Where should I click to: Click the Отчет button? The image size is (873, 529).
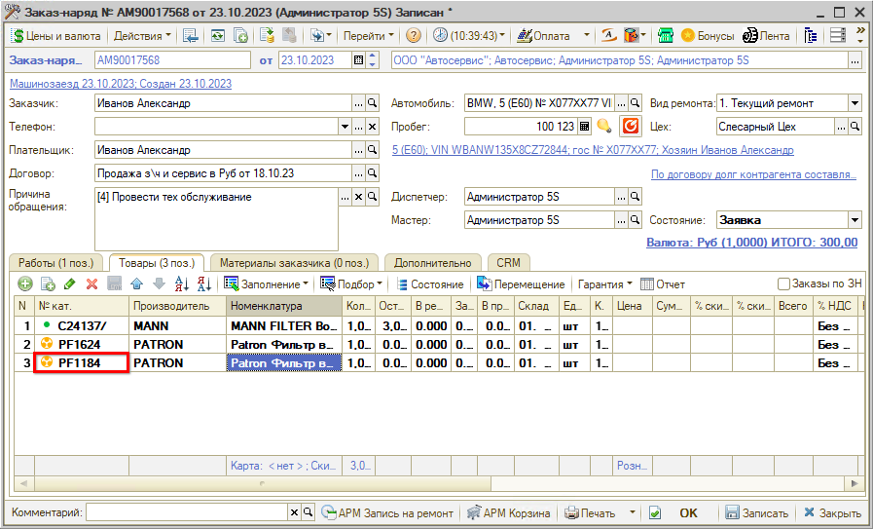(663, 283)
